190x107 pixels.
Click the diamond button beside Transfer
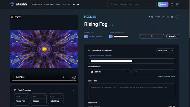coord(152,36)
